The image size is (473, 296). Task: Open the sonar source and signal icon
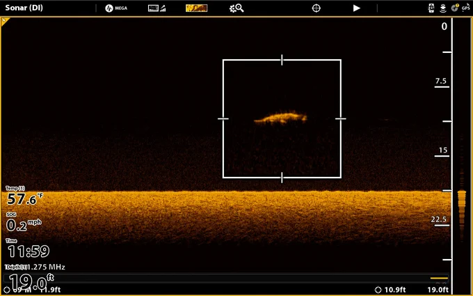[x=157, y=8]
